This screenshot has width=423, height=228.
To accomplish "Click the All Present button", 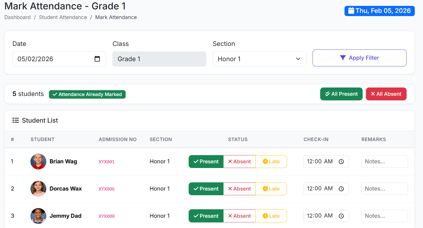I will 341,94.
